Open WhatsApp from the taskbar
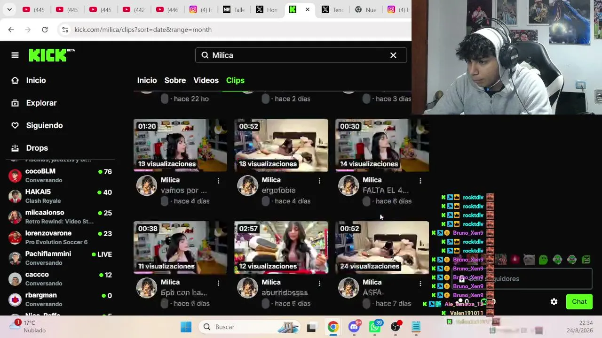The width and height of the screenshot is (602, 338). pyautogui.click(x=375, y=327)
